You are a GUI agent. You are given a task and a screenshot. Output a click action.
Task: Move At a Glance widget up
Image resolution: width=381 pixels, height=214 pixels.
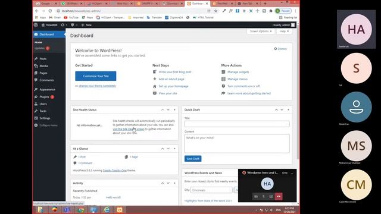(163, 149)
